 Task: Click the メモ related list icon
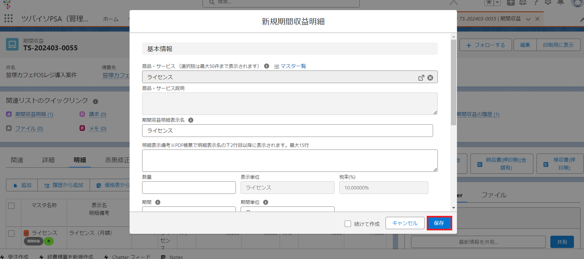click(82, 128)
